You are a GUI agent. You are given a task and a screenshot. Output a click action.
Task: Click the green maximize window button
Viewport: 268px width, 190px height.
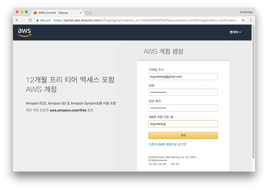[x=26, y=12]
